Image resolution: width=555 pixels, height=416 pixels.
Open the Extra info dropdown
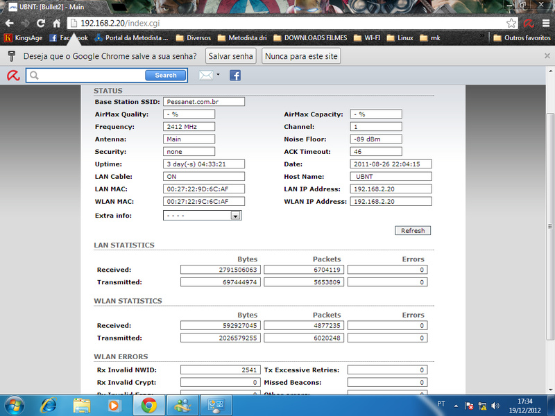point(202,216)
